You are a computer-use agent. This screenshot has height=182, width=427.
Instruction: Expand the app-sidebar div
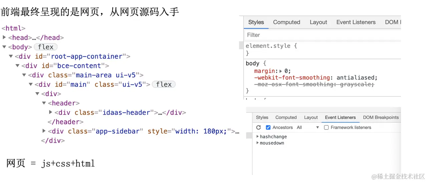click(x=44, y=131)
